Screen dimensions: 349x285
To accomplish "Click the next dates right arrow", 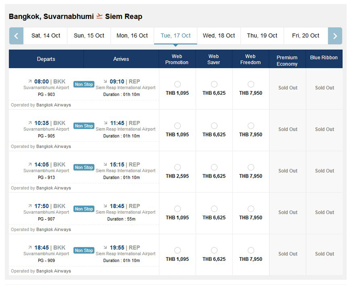I will point(335,36).
